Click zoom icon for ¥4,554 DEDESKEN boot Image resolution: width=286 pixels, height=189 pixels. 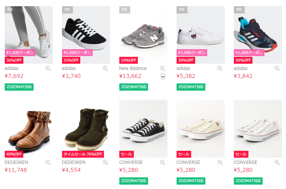pos(105,162)
